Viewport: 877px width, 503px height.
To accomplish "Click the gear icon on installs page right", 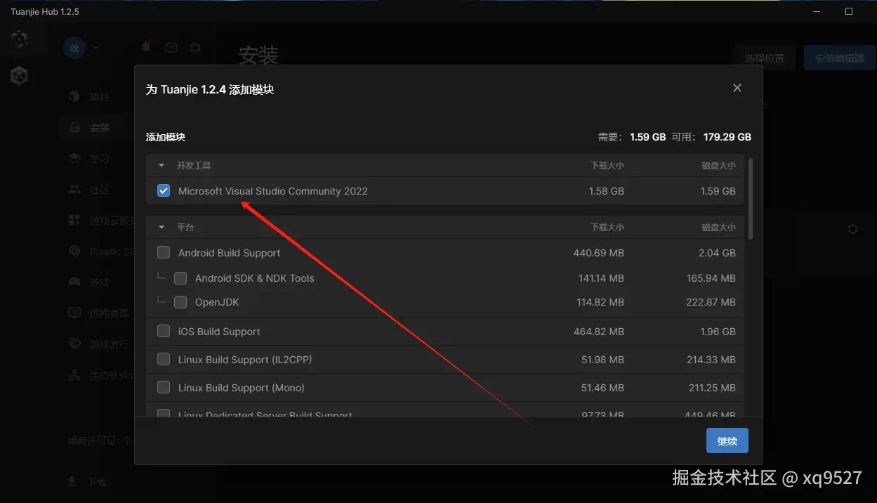I will (x=852, y=229).
